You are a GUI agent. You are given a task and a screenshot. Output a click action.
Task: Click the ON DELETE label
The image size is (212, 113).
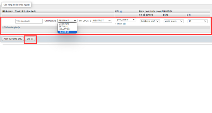(x=51, y=21)
